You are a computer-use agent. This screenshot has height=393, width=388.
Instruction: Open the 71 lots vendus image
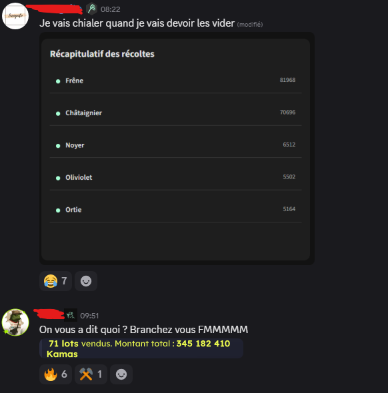click(x=141, y=348)
